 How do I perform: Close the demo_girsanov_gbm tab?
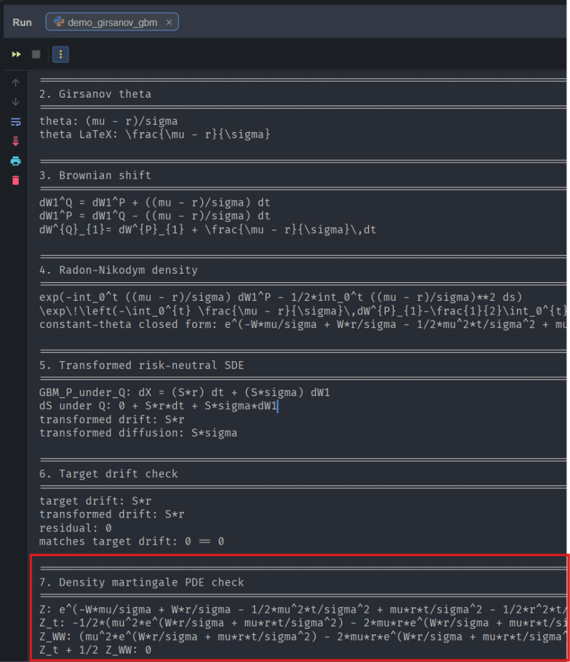pyautogui.click(x=169, y=21)
